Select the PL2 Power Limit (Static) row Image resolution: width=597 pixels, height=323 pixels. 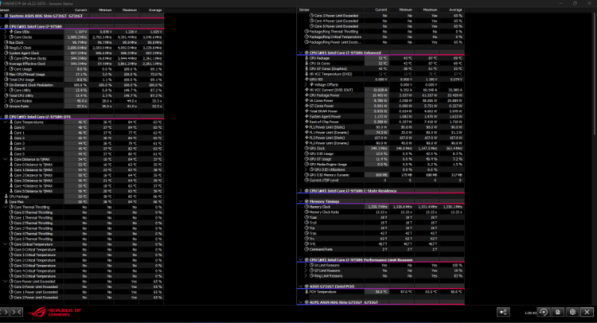point(381,138)
